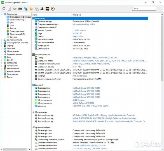Expand the Хранение данных tree node

[2, 54]
